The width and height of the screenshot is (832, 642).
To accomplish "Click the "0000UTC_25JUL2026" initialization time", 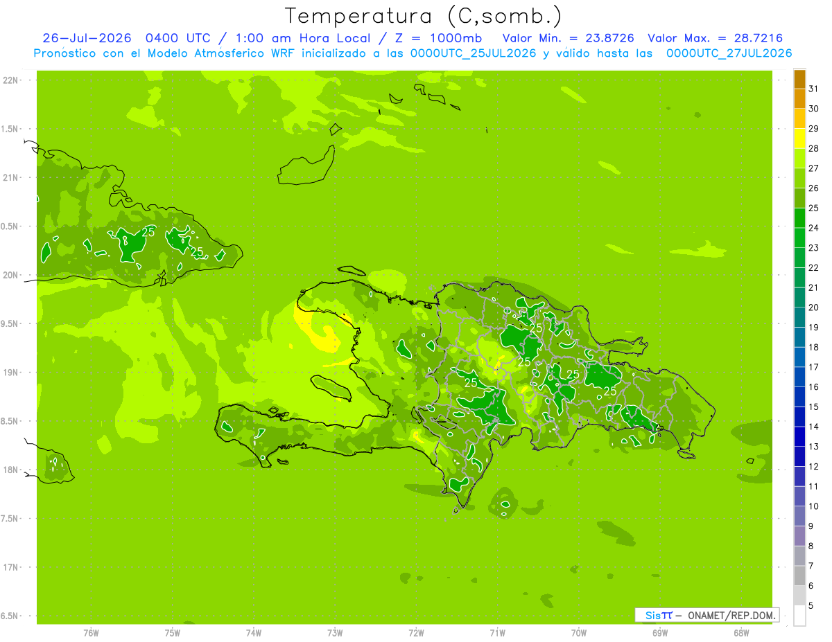I will click(474, 53).
